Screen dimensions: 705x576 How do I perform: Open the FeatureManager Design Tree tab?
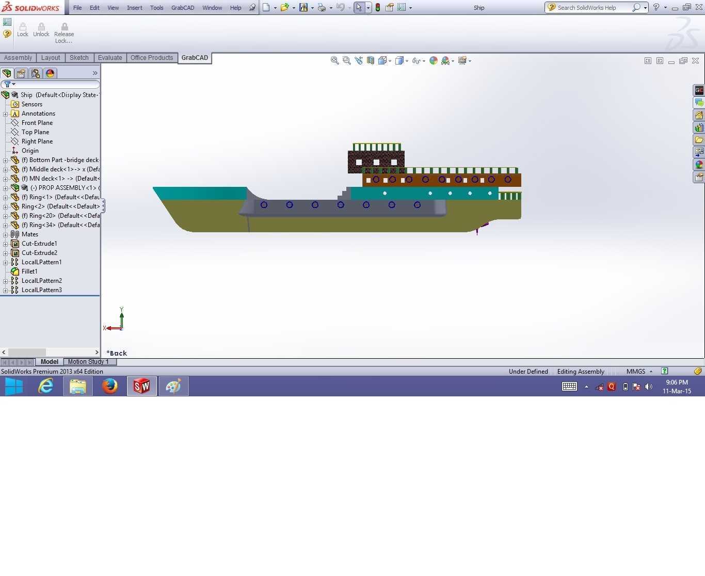click(x=7, y=73)
